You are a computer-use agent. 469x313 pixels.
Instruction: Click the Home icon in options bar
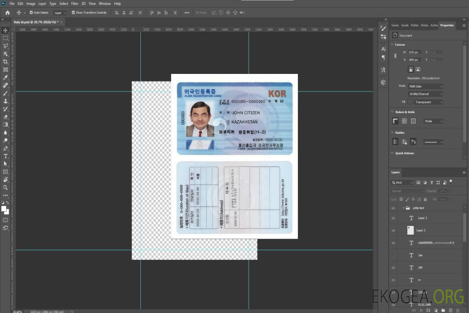click(7, 13)
